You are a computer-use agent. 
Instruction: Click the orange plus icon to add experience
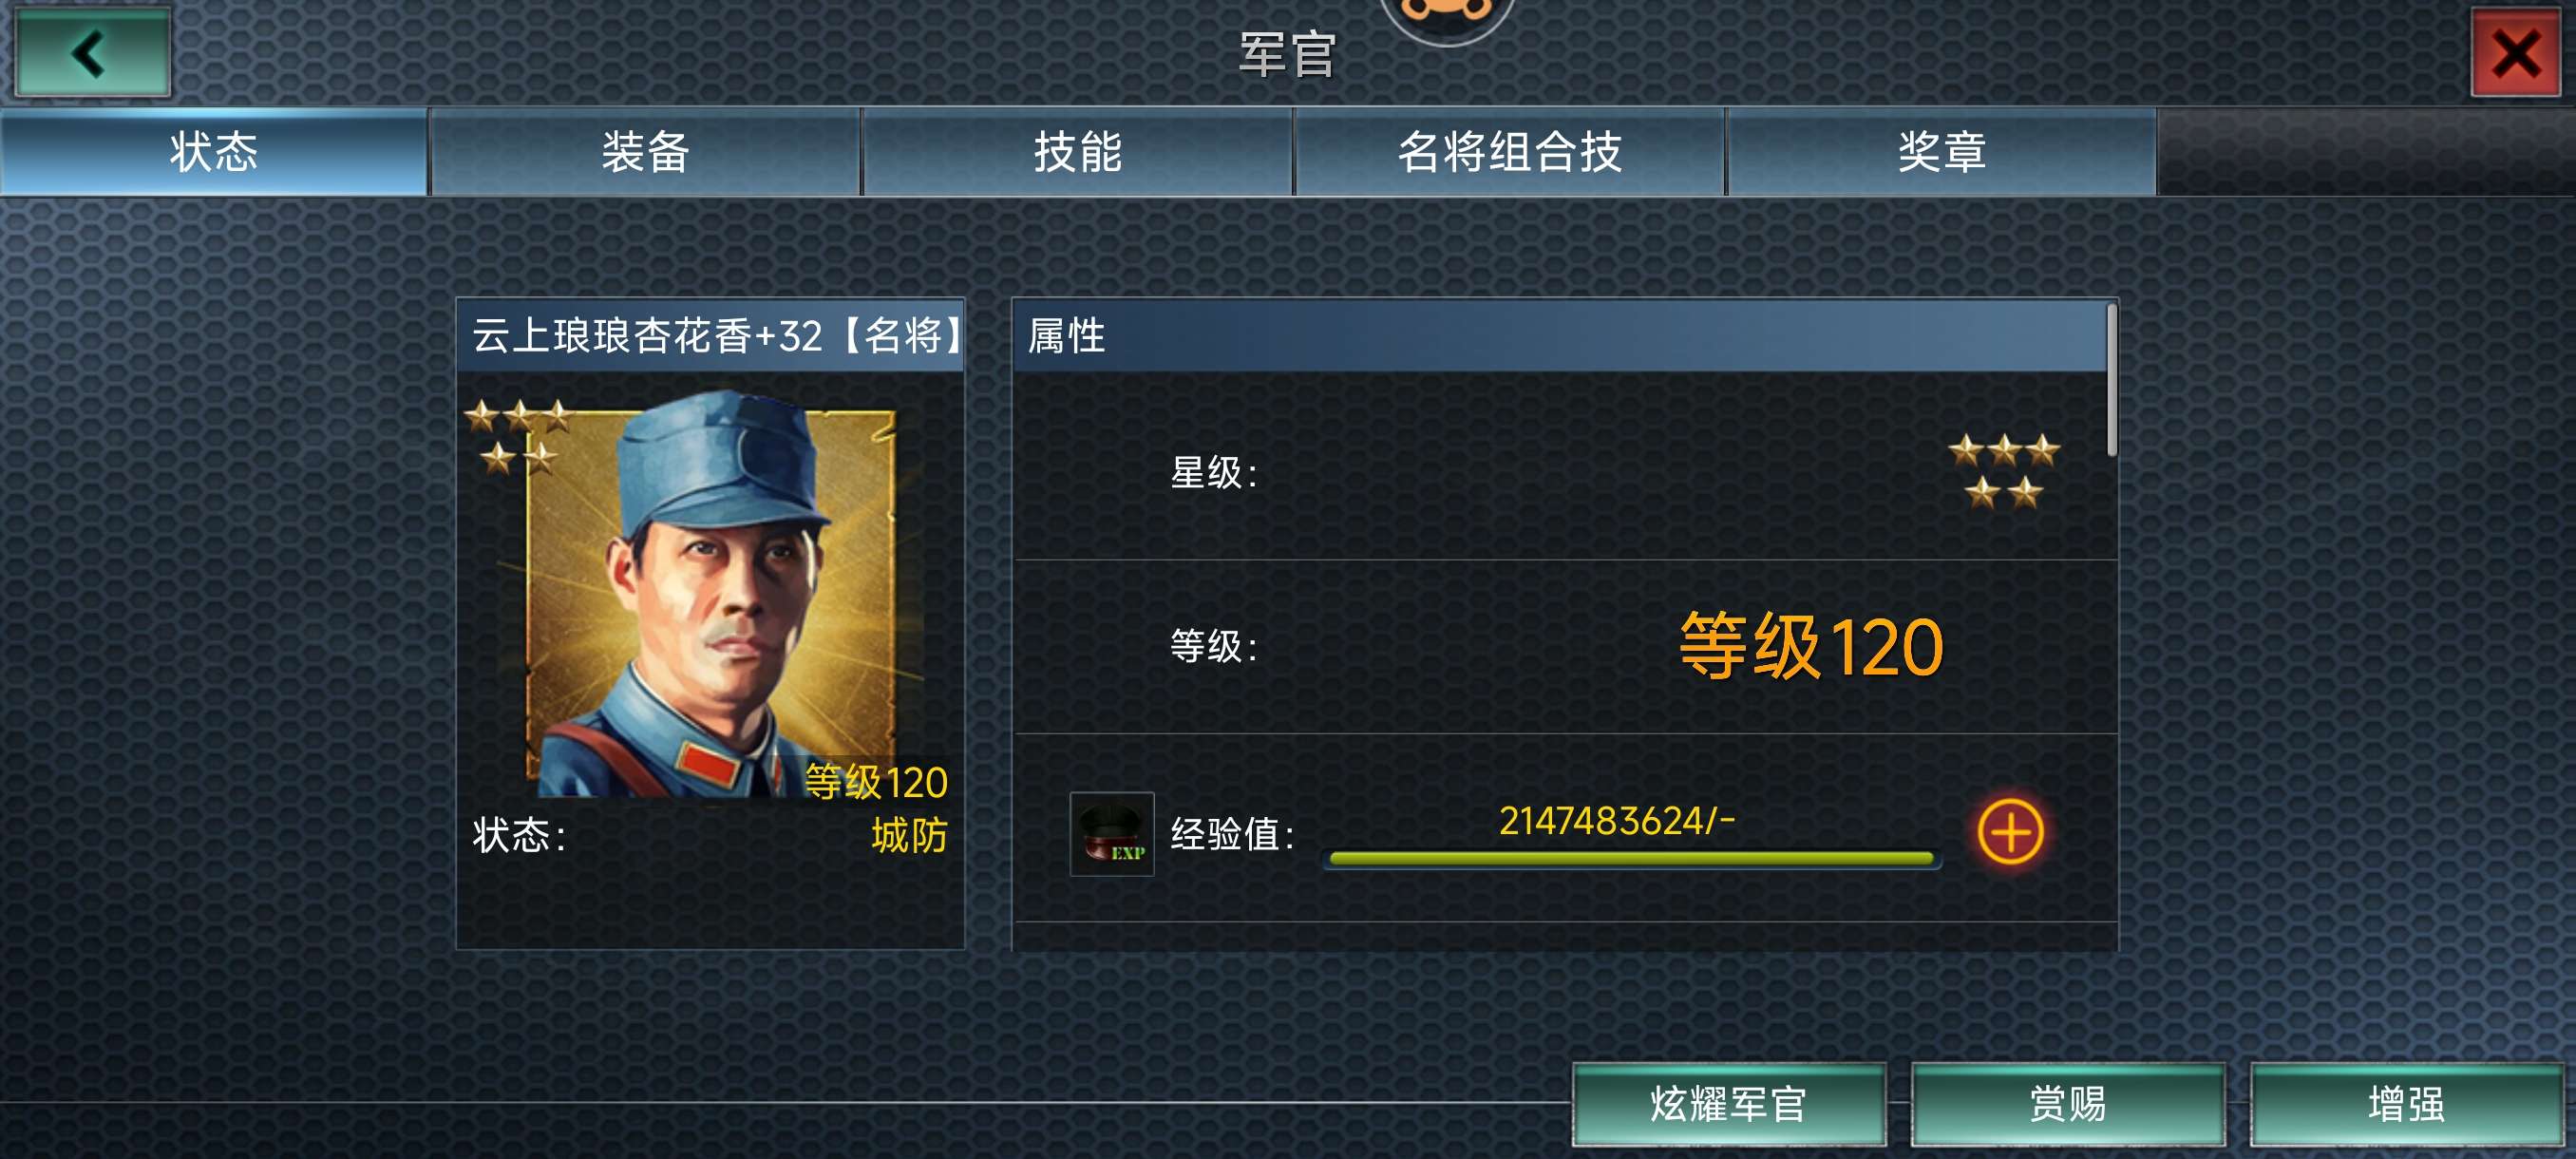pos(2010,832)
